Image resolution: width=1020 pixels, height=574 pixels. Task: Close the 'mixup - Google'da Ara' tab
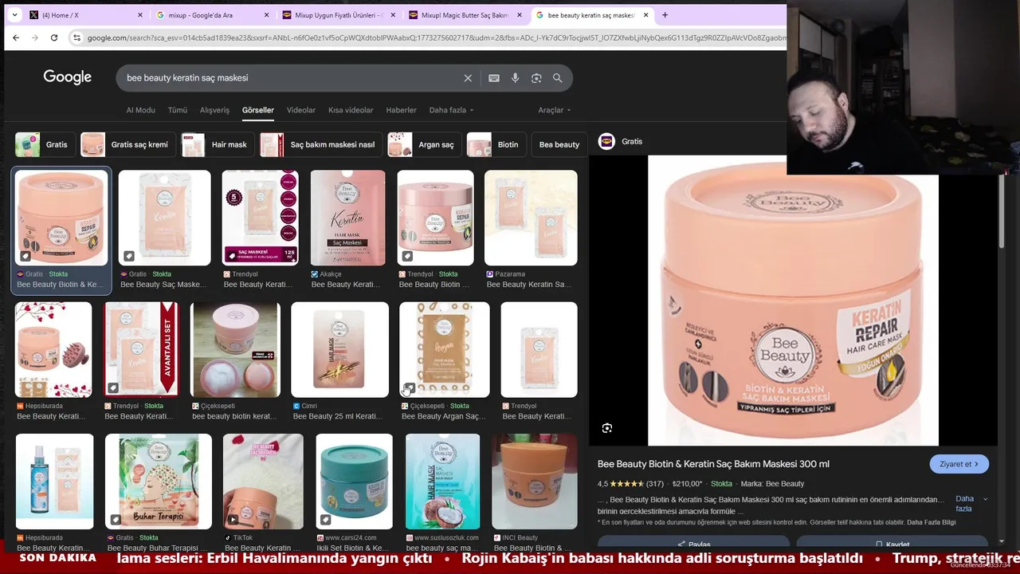[x=267, y=15]
